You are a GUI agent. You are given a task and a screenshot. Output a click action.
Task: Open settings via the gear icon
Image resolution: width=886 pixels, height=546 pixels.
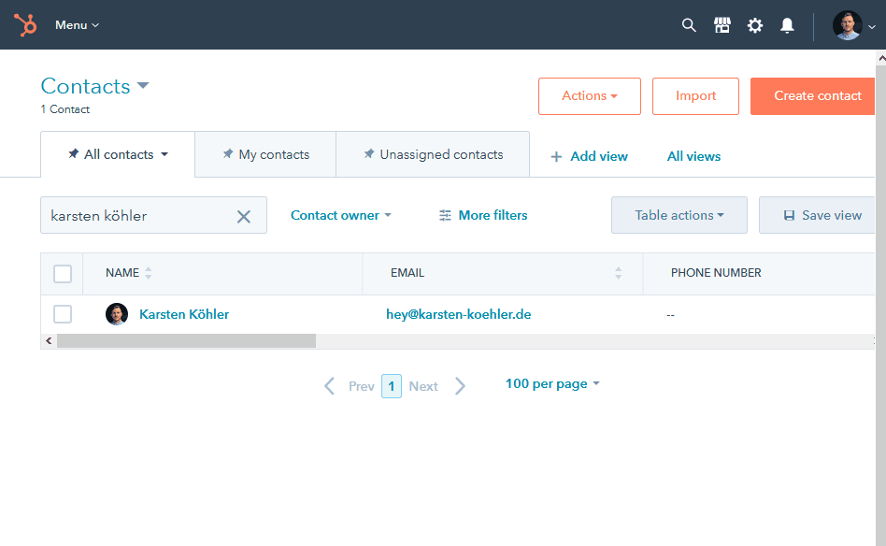coord(754,25)
